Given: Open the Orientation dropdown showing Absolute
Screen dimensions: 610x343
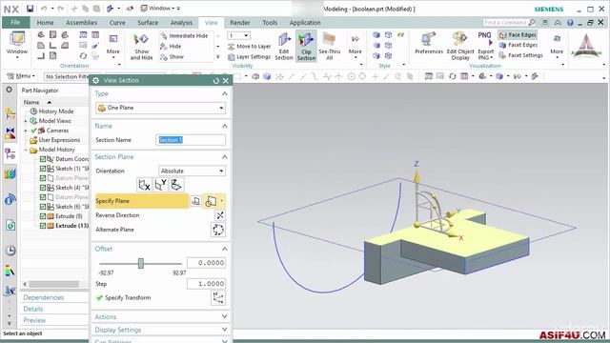Looking at the screenshot, I should (193, 171).
